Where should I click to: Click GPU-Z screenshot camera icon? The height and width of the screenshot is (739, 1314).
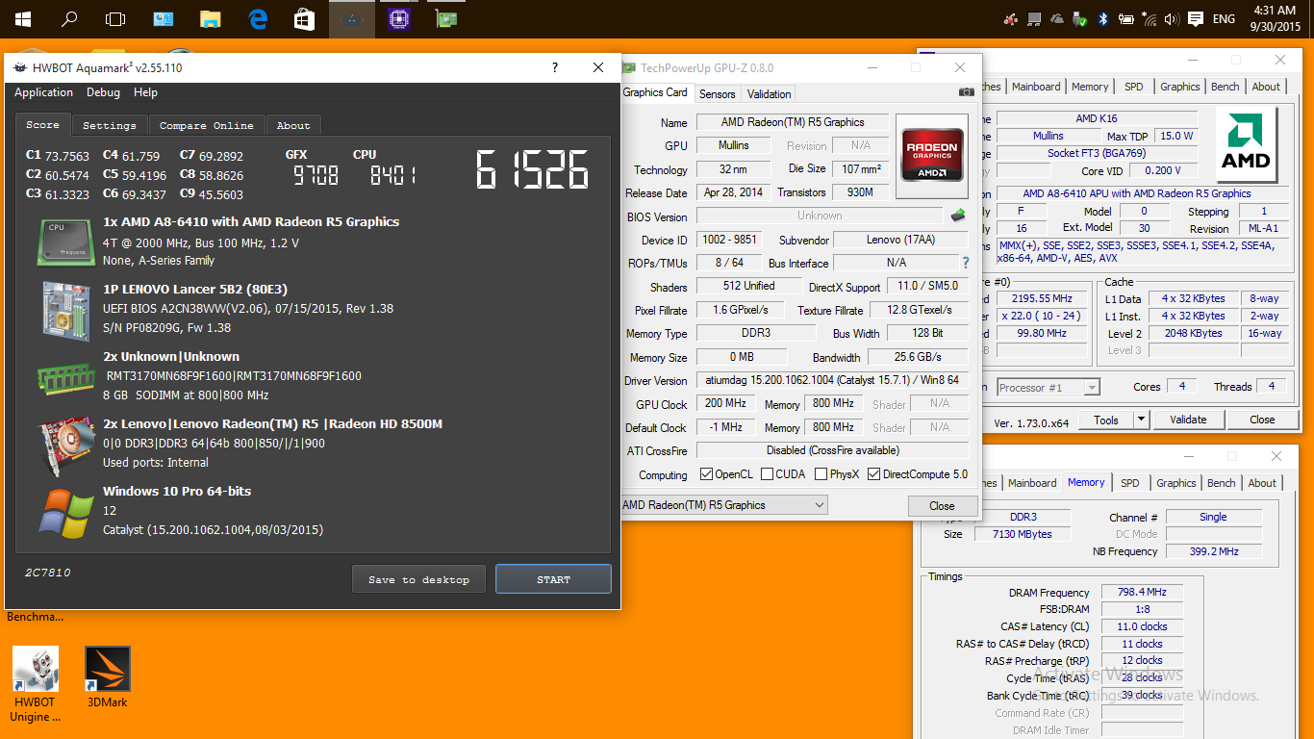967,92
